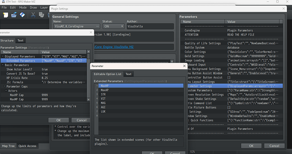
Task: Click the VisuStella Author field
Action: tap(150, 26)
